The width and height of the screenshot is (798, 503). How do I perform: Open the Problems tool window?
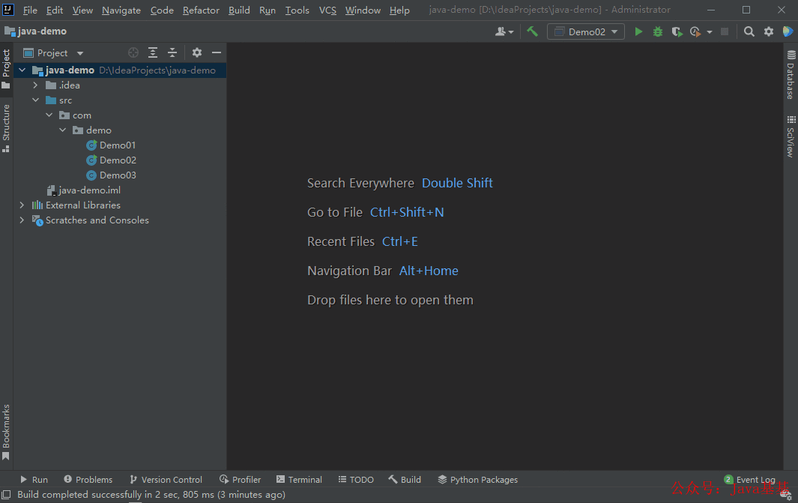tap(88, 480)
